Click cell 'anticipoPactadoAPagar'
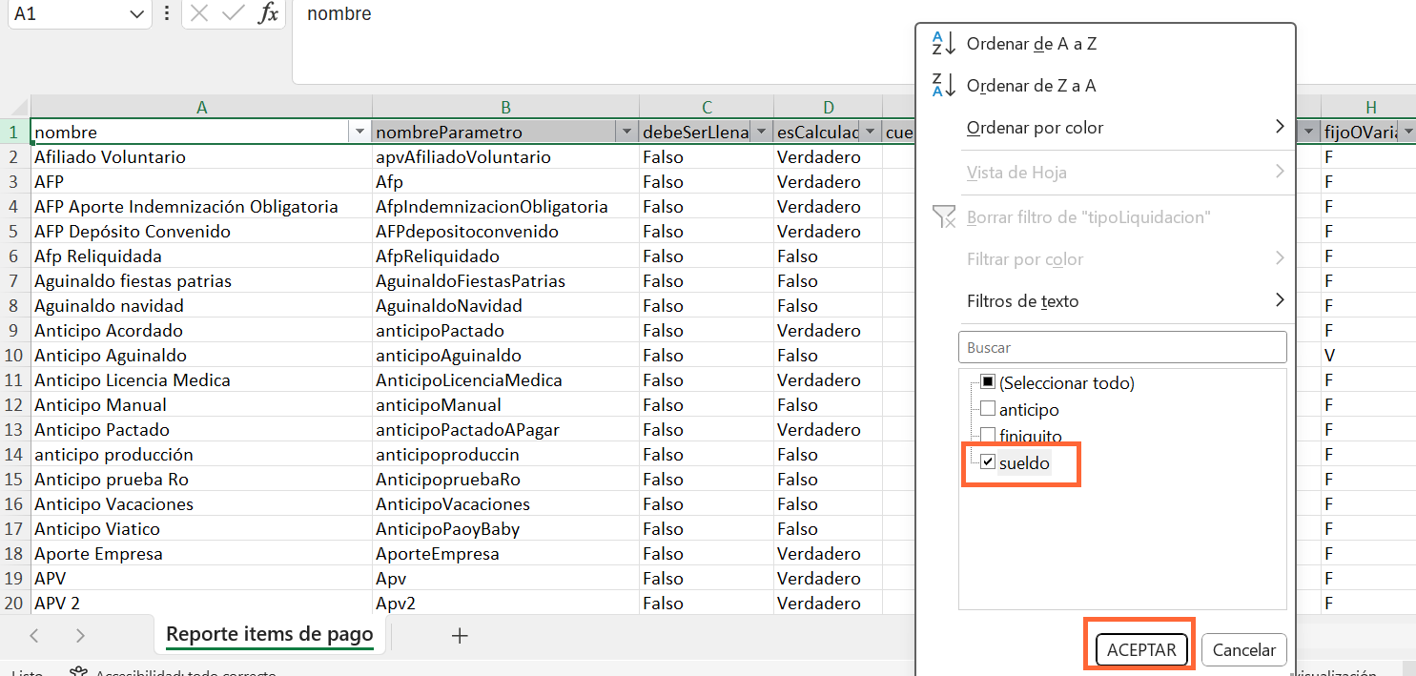The image size is (1416, 676). coord(505,429)
